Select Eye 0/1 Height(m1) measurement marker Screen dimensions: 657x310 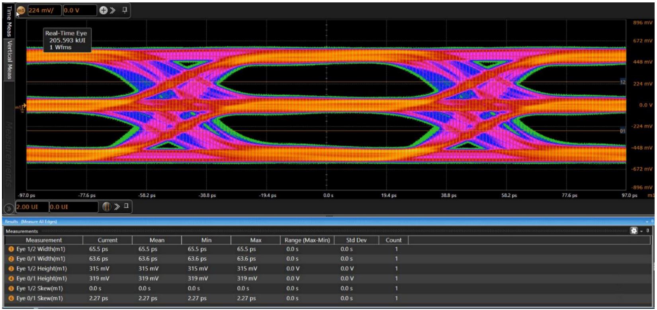tap(11, 279)
